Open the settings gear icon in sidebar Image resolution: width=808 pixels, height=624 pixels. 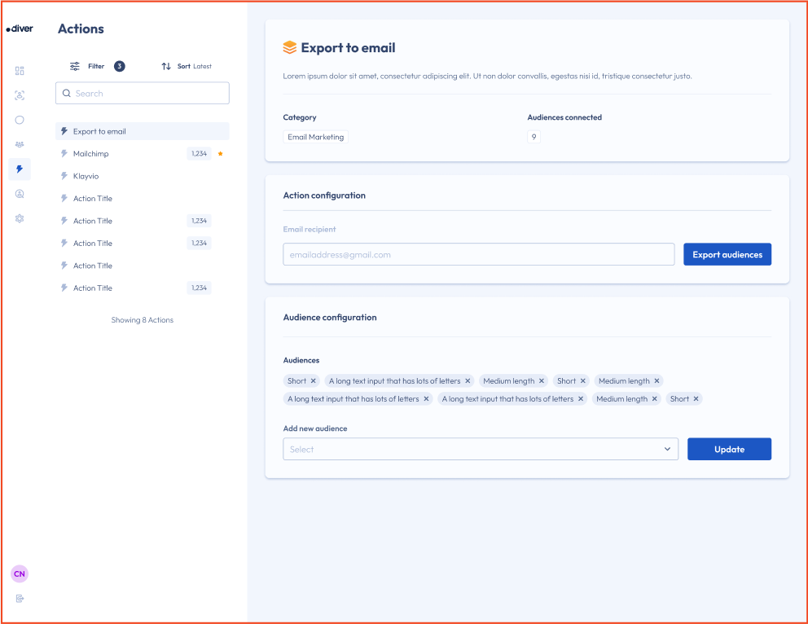[x=20, y=218]
